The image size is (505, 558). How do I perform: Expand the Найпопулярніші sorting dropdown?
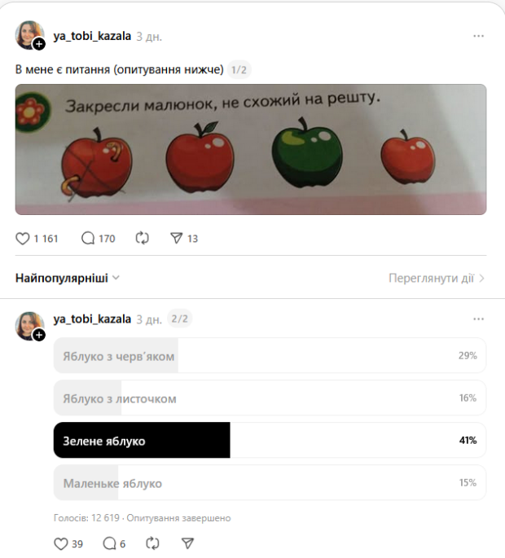(68, 278)
